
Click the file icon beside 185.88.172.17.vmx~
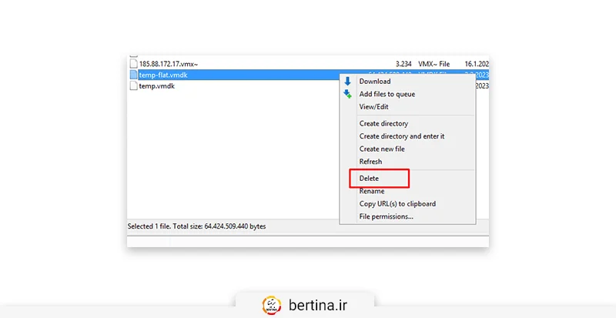133,64
